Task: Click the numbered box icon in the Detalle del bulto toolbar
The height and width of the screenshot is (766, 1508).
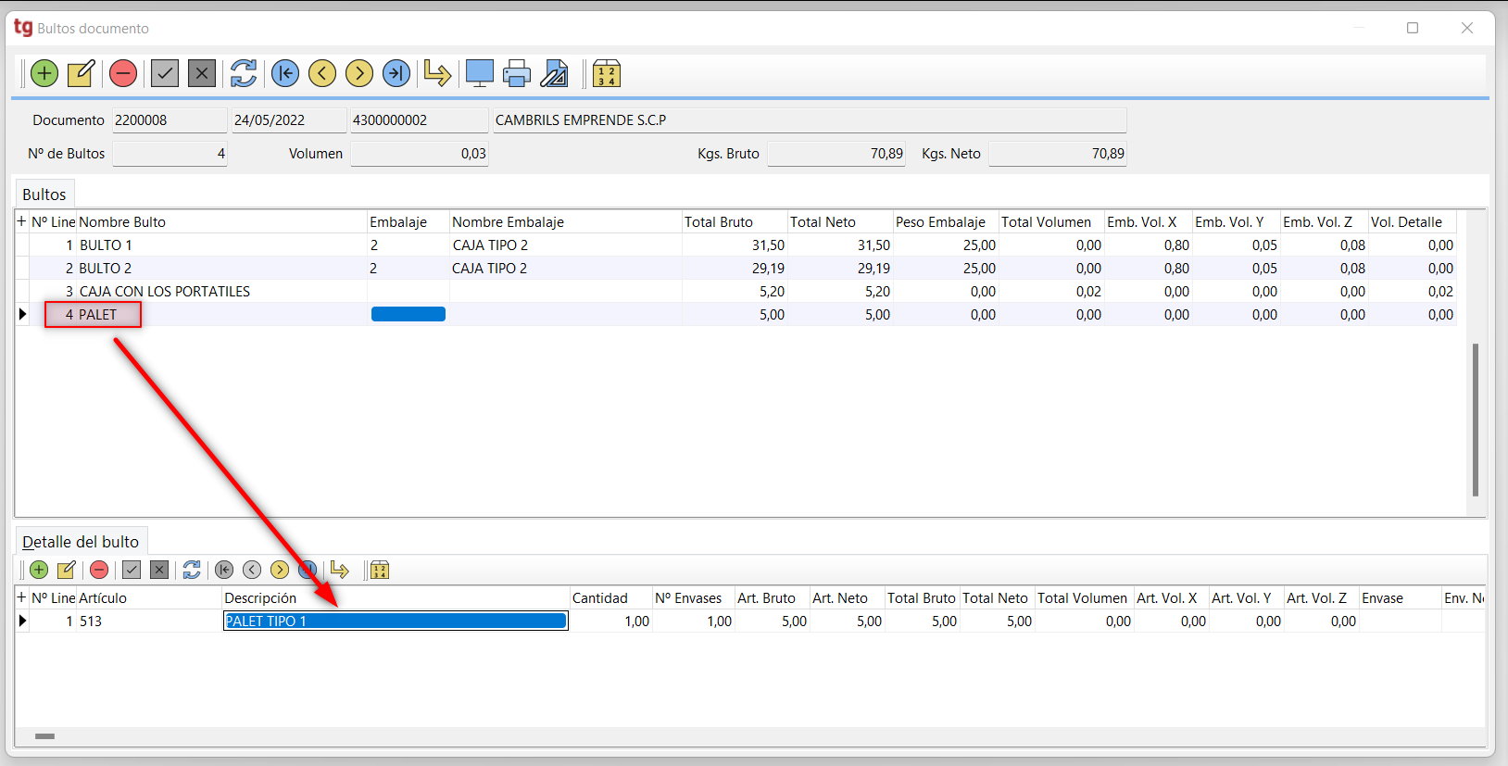Action: point(380,570)
